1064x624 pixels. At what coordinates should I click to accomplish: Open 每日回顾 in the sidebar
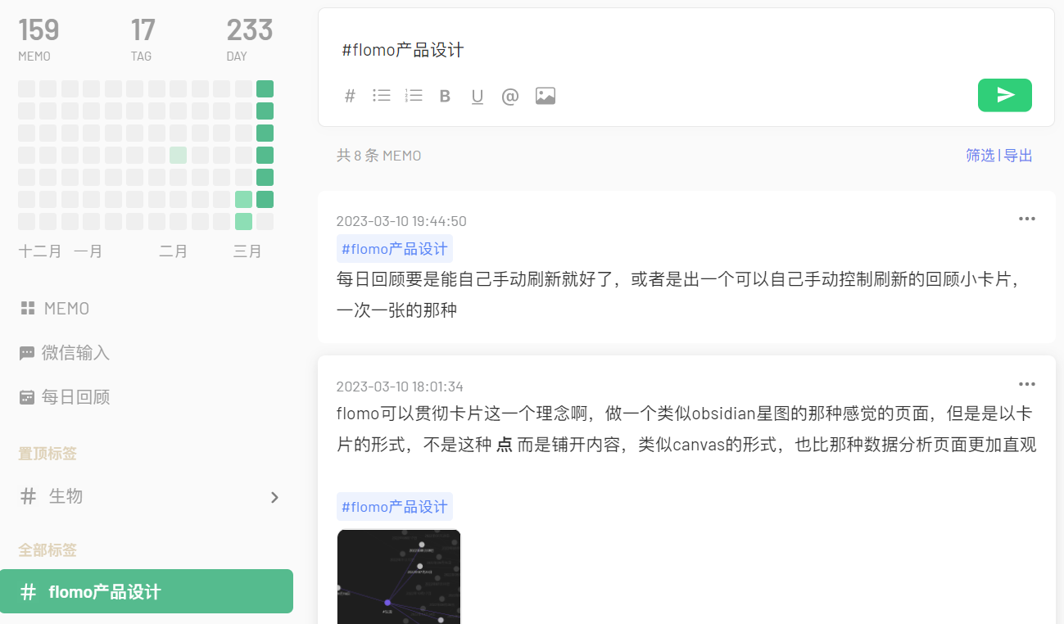tap(65, 397)
